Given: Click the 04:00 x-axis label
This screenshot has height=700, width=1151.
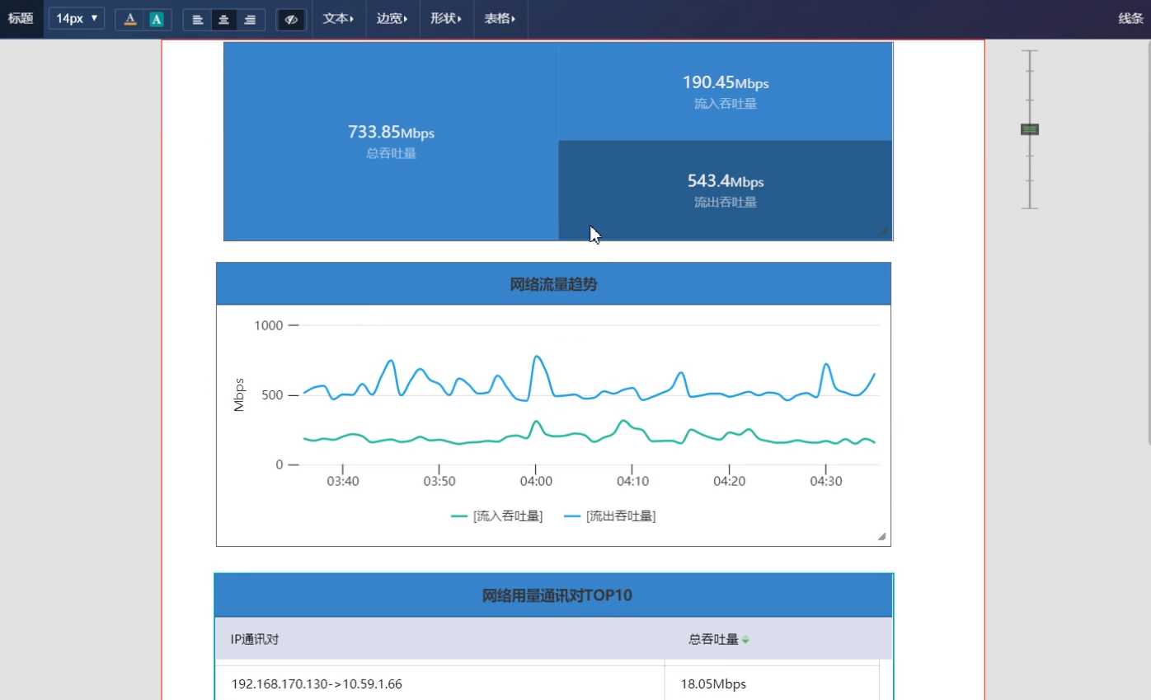Looking at the screenshot, I should [x=536, y=481].
